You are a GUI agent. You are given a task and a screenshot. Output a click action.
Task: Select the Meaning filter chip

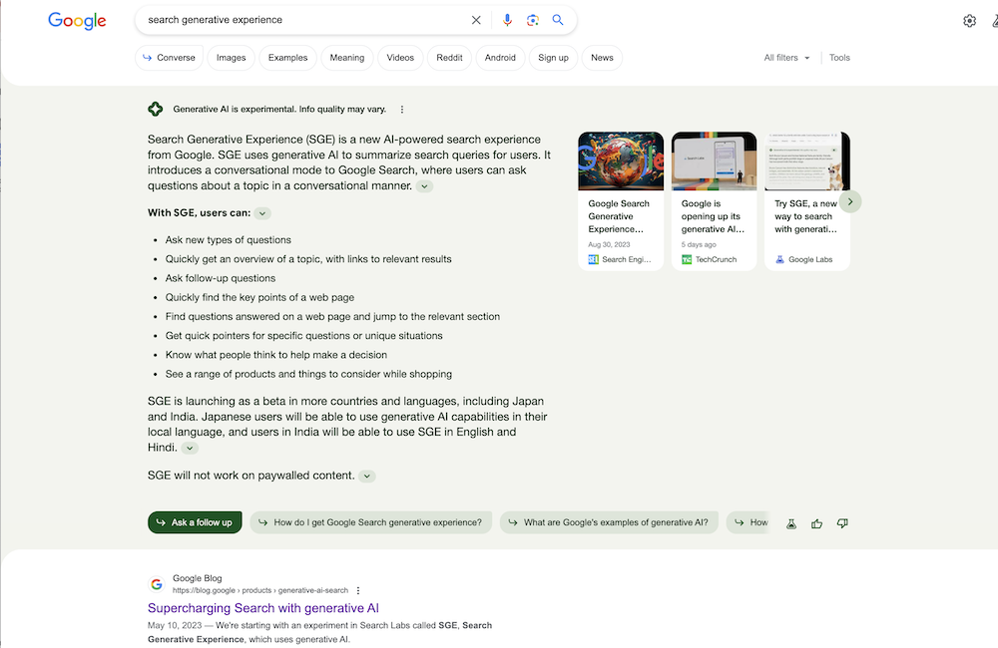[347, 58]
